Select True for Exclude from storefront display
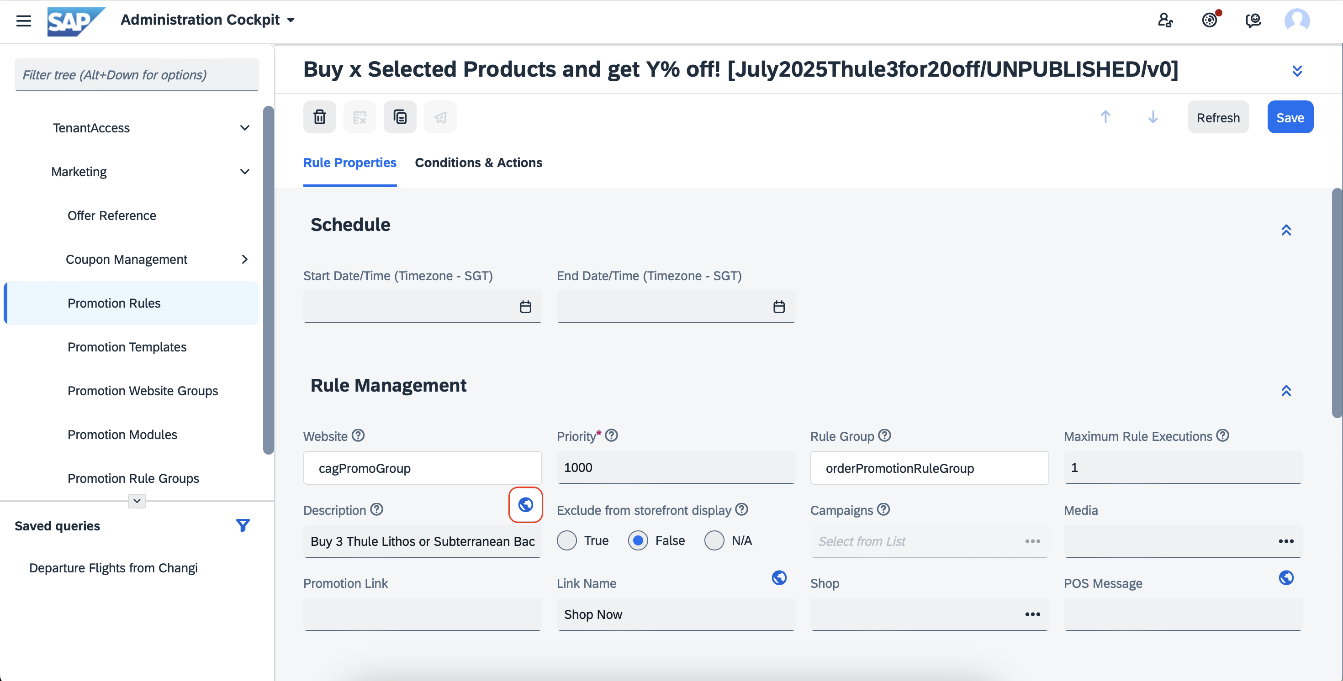Viewport: 1343px width, 681px height. 567,540
